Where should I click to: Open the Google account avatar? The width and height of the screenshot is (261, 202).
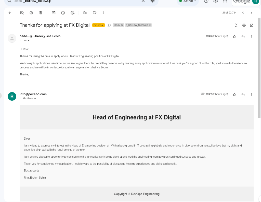coord(255,1)
